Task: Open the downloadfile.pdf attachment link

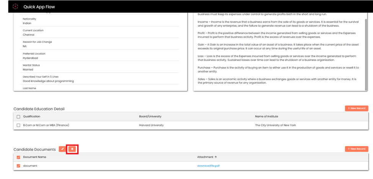Action: tap(208, 166)
